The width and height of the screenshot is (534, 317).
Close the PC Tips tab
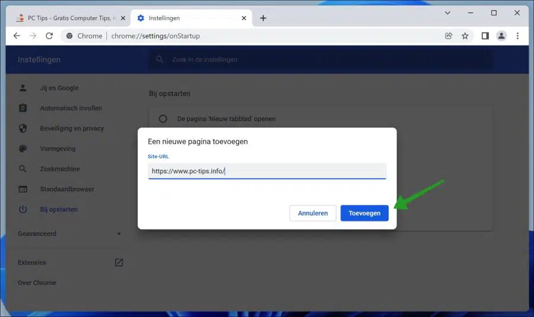123,18
